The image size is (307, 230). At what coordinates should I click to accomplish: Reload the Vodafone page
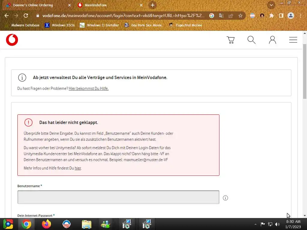point(26,16)
